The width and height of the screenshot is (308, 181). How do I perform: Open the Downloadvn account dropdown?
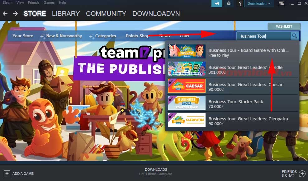259,3
